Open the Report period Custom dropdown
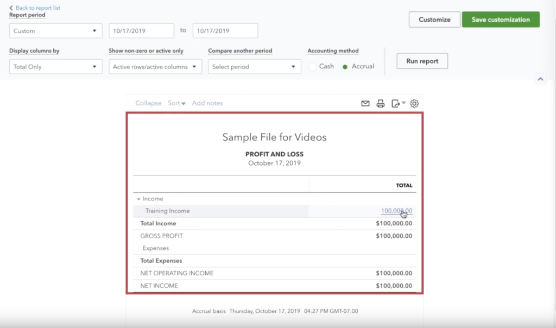This screenshot has width=556, height=328. click(x=55, y=31)
